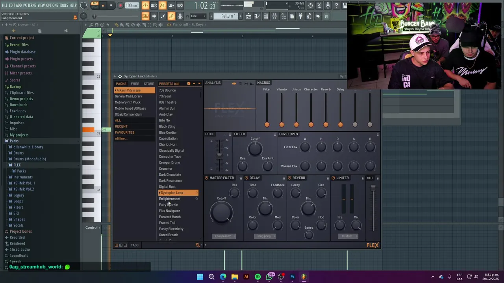Screen dimensions: 504x283
Task: Open Adobe Illustrator from the taskbar
Action: click(x=246, y=277)
